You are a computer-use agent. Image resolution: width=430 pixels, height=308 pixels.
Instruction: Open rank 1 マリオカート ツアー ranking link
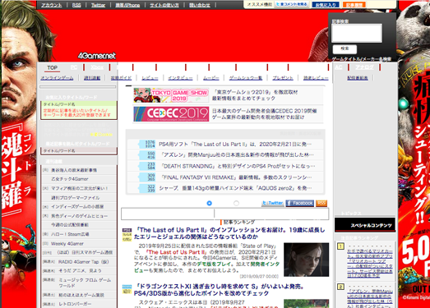click(x=370, y=264)
